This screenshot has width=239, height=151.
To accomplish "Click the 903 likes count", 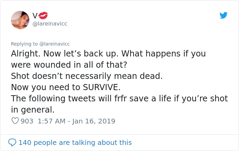I will click(27, 121).
